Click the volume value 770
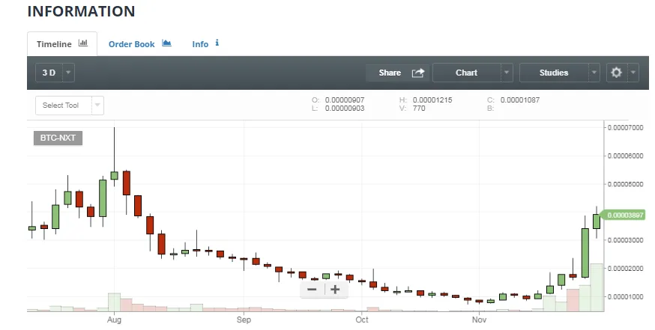Screen dimensions: 655x330 (x=419, y=109)
